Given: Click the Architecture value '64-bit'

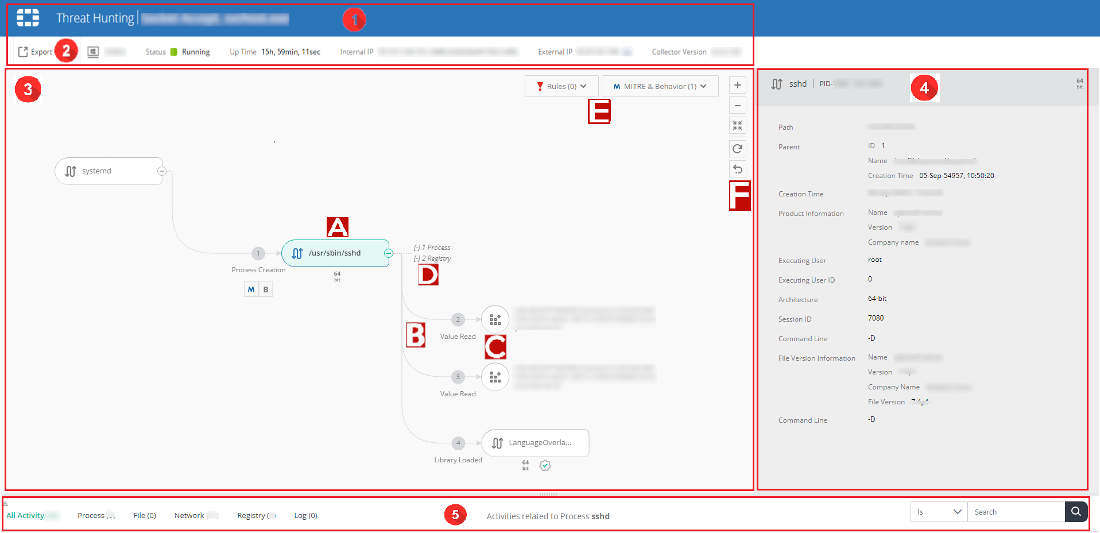Looking at the screenshot, I should (x=877, y=299).
